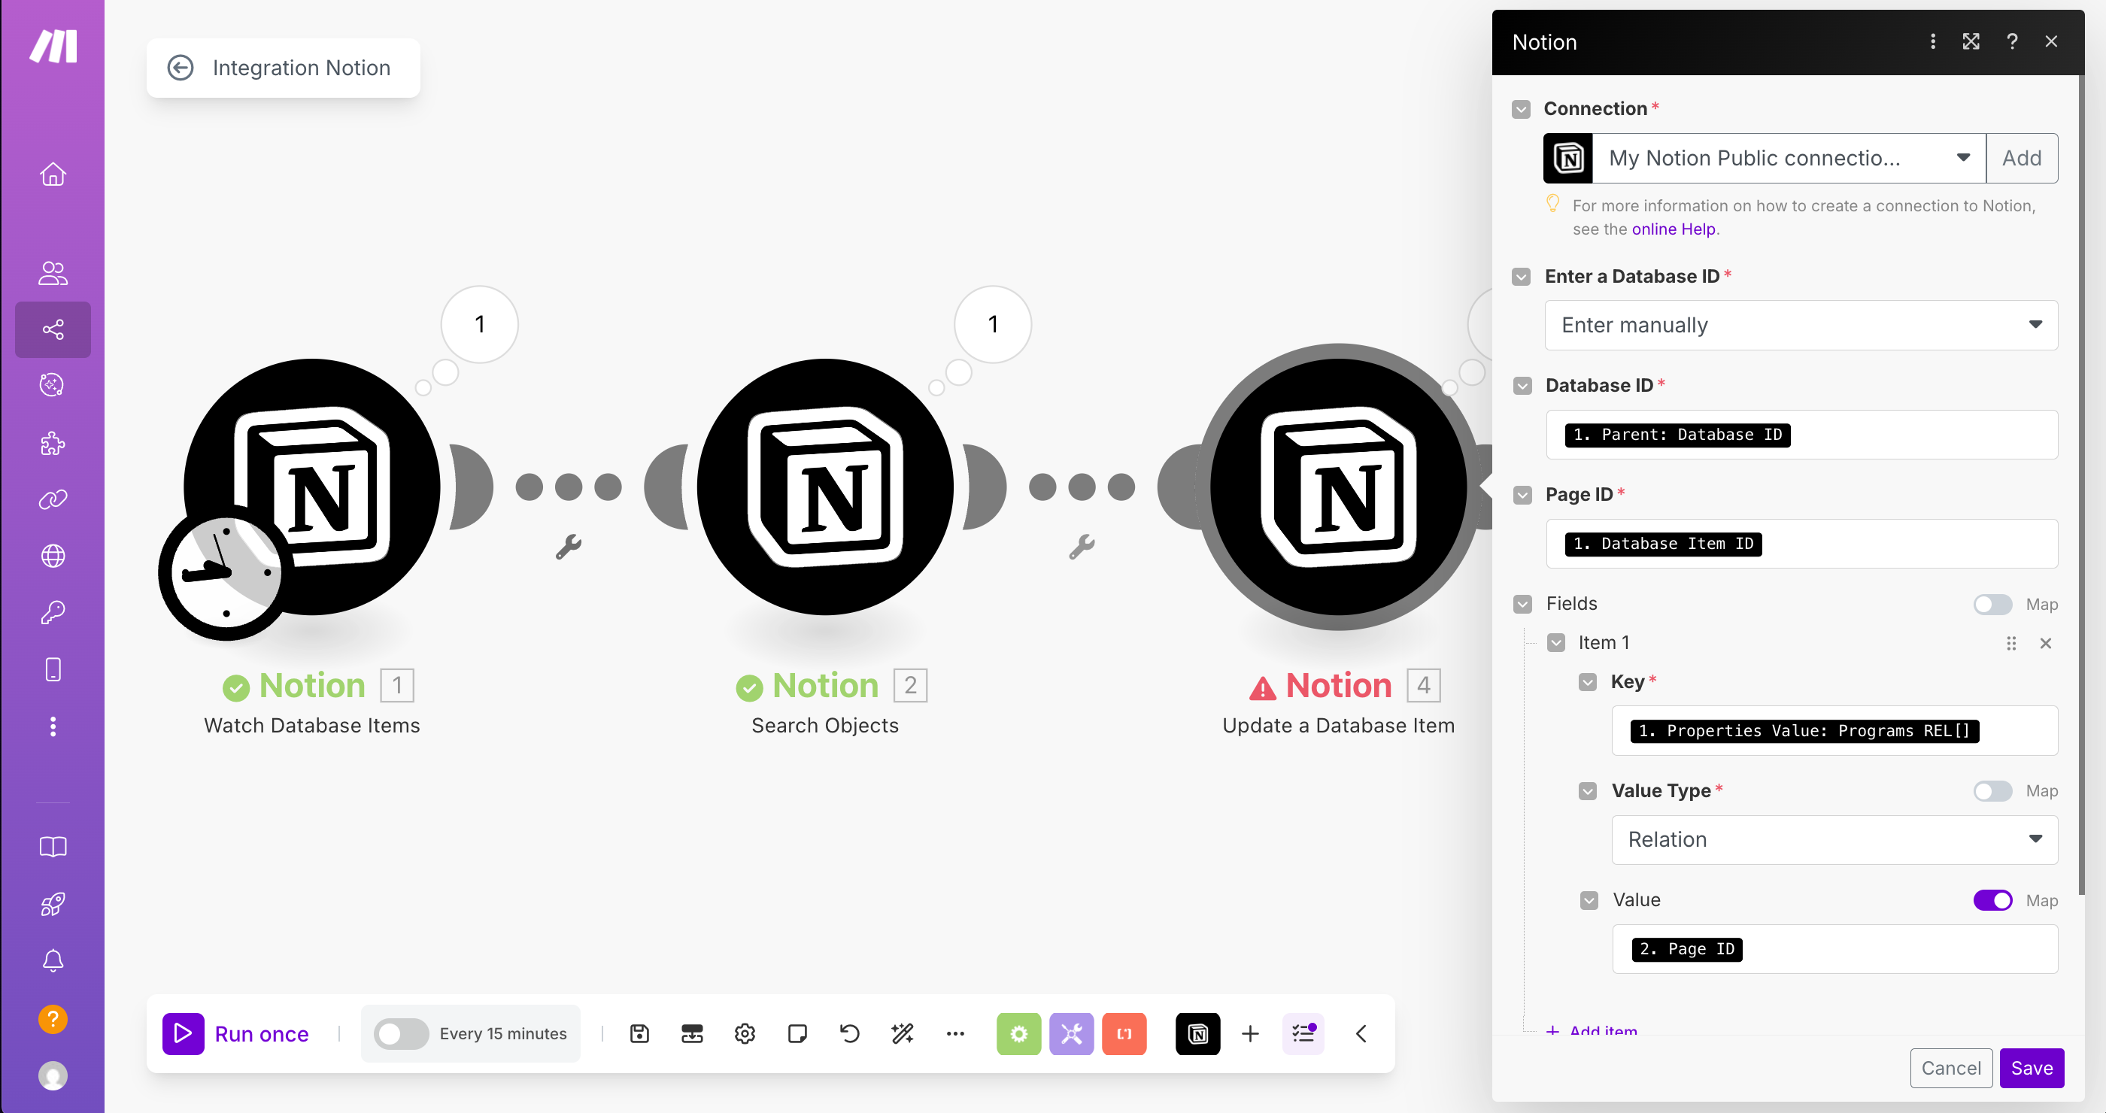Screen dimensions: 2106x1113
Task: Collapse the Item 1 expander
Action: coord(1555,642)
